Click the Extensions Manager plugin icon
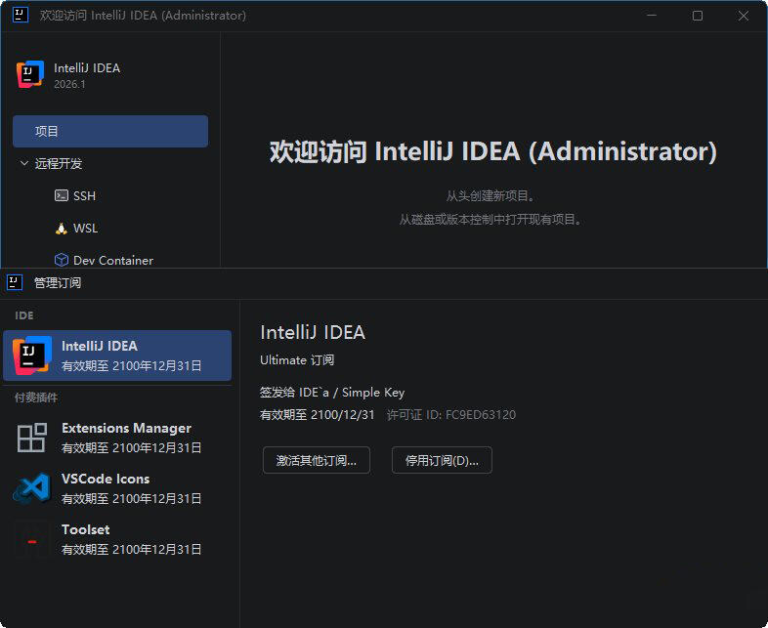This screenshot has width=768, height=628. tap(32, 438)
